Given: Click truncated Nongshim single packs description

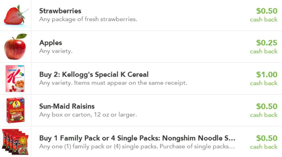Looking at the screenshot, I should click(137, 147).
